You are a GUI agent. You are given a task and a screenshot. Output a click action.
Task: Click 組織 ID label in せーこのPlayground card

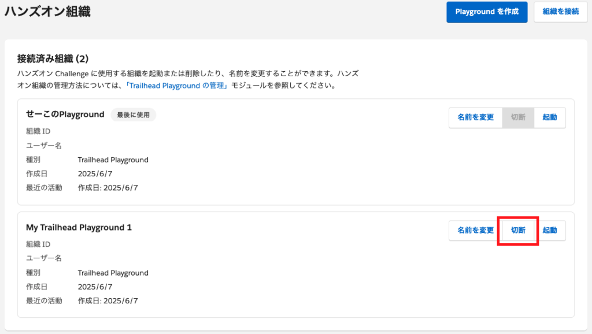(x=38, y=131)
